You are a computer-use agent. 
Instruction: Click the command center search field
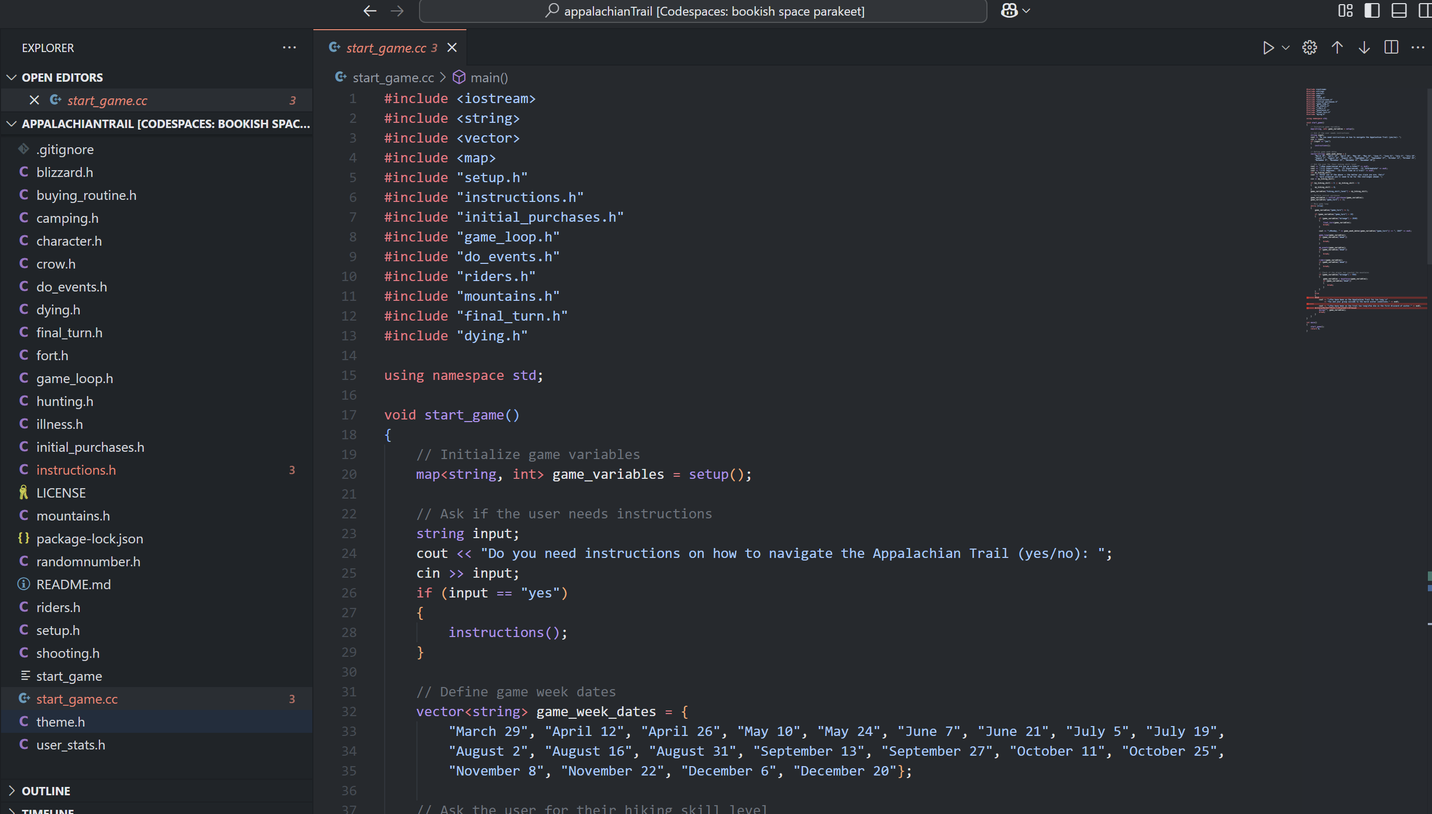[703, 10]
